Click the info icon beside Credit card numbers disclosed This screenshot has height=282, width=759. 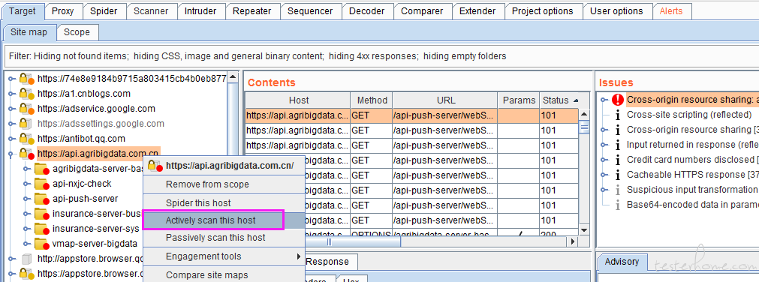[x=618, y=160]
